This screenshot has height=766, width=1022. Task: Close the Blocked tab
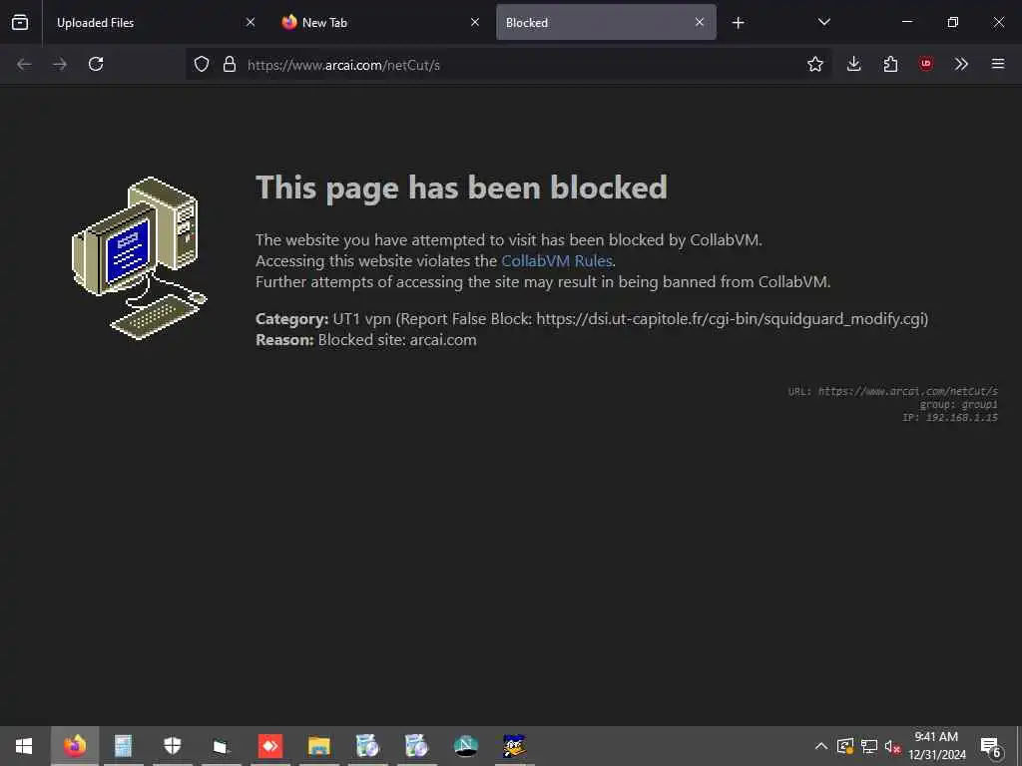[700, 22]
